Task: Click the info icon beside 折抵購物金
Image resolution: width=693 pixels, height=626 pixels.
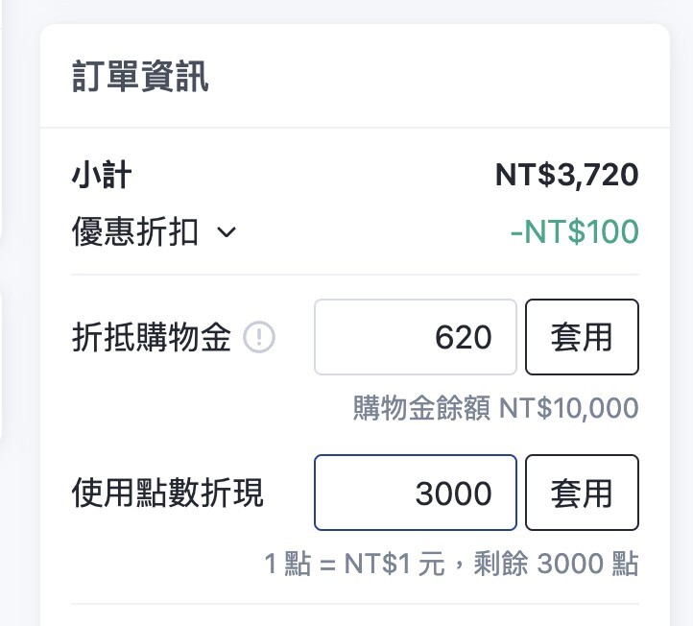Action: 259,338
